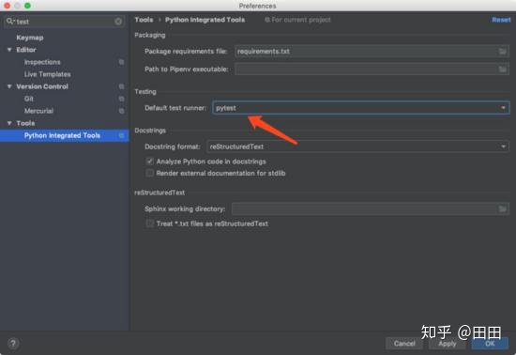Click project-level icon beside Inspections
Image resolution: width=516 pixels, height=355 pixels.
pyautogui.click(x=121, y=62)
